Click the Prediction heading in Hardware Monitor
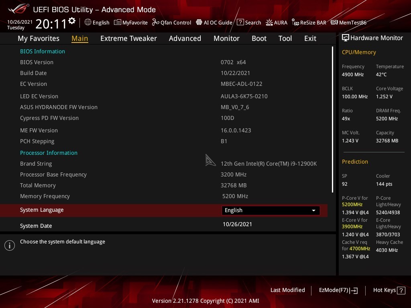The height and width of the screenshot is (308, 411). pyautogui.click(x=355, y=162)
